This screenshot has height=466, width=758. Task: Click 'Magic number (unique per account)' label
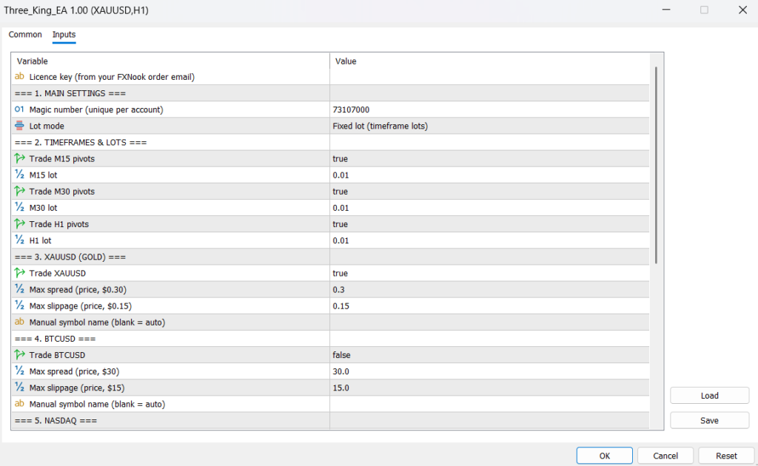click(96, 109)
